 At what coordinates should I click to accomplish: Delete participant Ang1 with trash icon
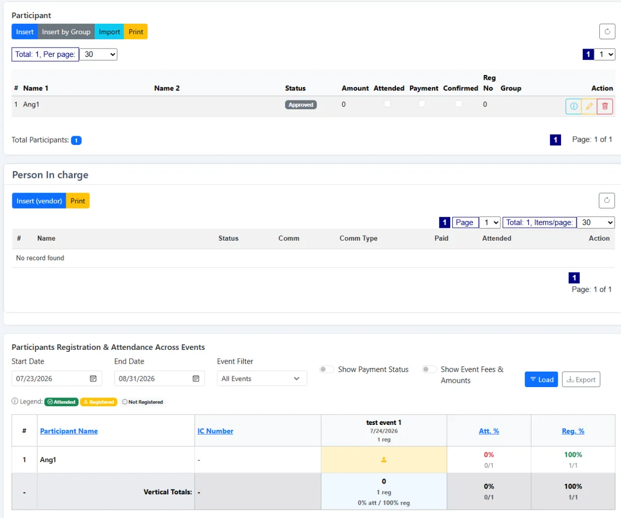604,107
